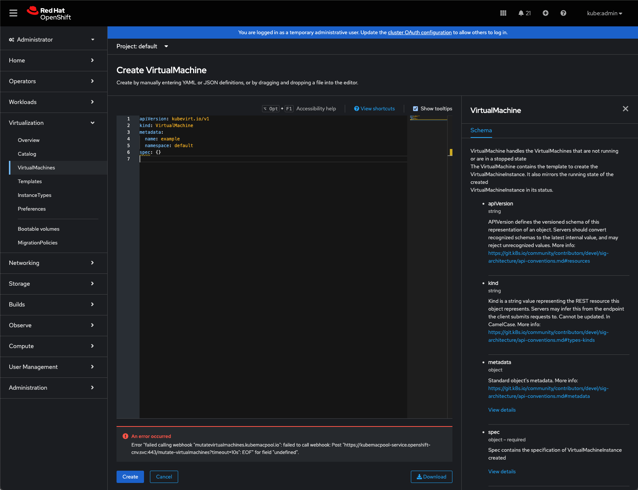638x490 pixels.
Task: Place cursor on empty line 7 of editor
Action: 273,159
